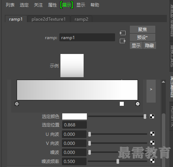Click the 选定颜色 white color swatch
Image resolution: width=173 pixels, height=167 pixels.
click(x=75, y=116)
